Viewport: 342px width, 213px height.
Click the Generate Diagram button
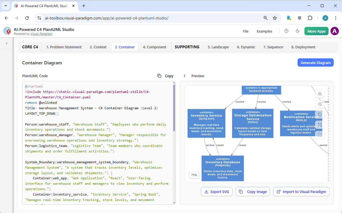pos(315,62)
